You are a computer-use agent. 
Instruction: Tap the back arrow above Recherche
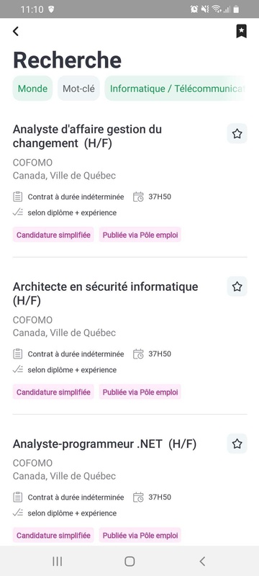[15, 31]
